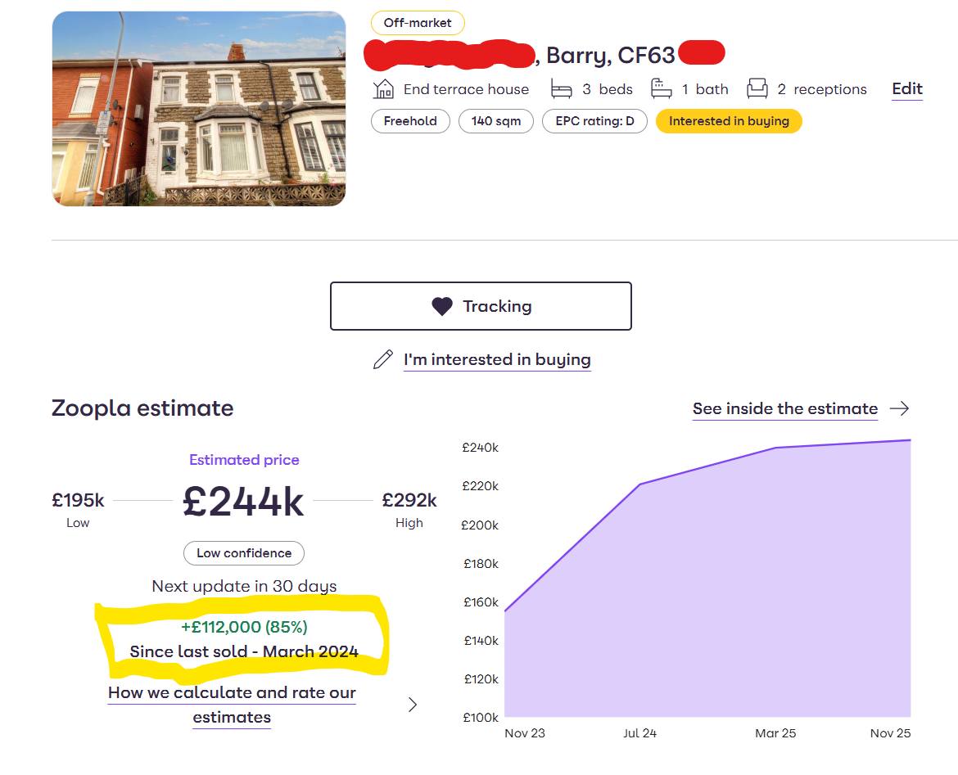Expand the How we calculate chevron
Image resolution: width=958 pixels, height=775 pixels.
[413, 705]
